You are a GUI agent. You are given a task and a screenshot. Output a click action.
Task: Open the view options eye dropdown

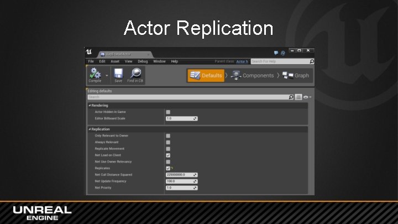(x=307, y=97)
